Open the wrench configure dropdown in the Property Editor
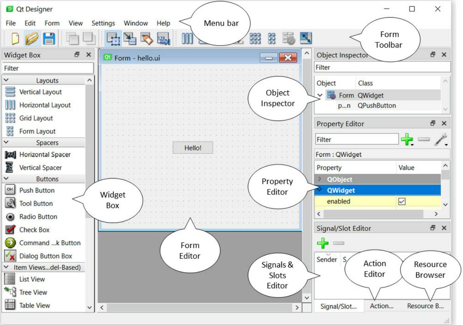Viewport: 463px width, 325px height. tap(446, 145)
